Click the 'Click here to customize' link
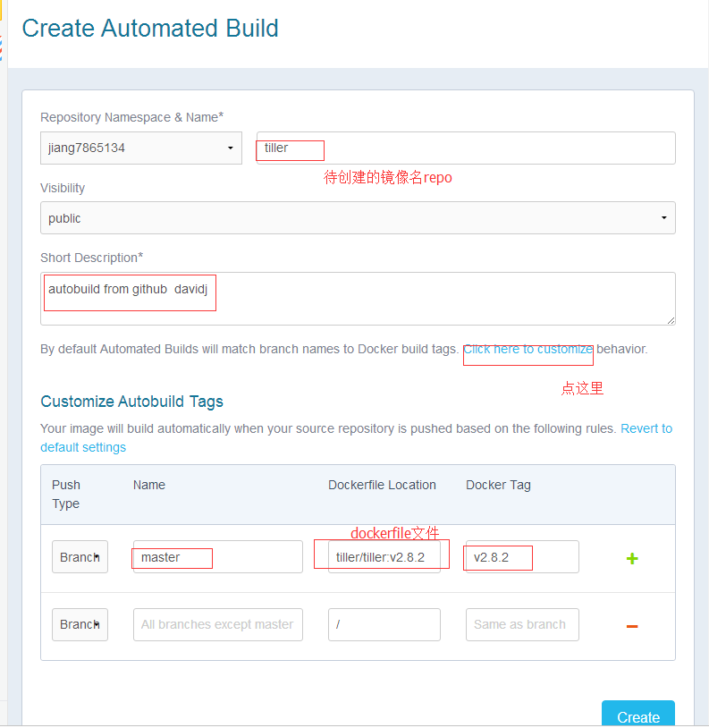This screenshot has height=728, width=709. [x=528, y=349]
